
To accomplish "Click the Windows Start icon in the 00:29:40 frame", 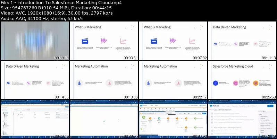I will [x=10, y=137].
